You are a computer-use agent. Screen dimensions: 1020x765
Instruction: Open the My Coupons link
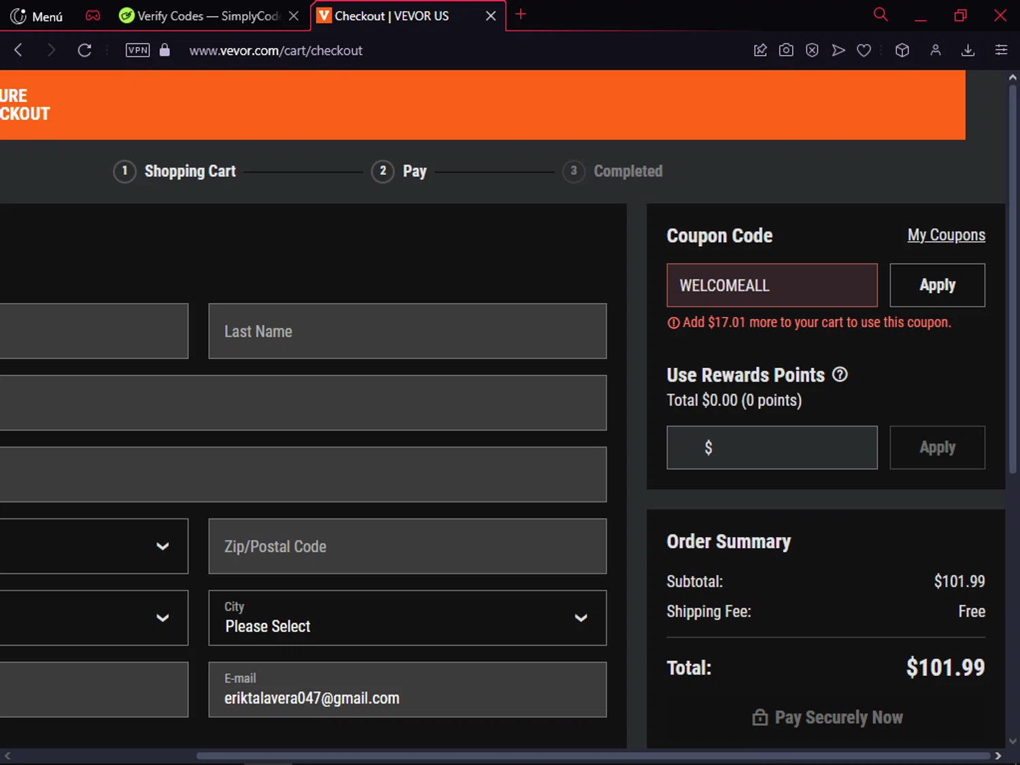[x=946, y=235]
